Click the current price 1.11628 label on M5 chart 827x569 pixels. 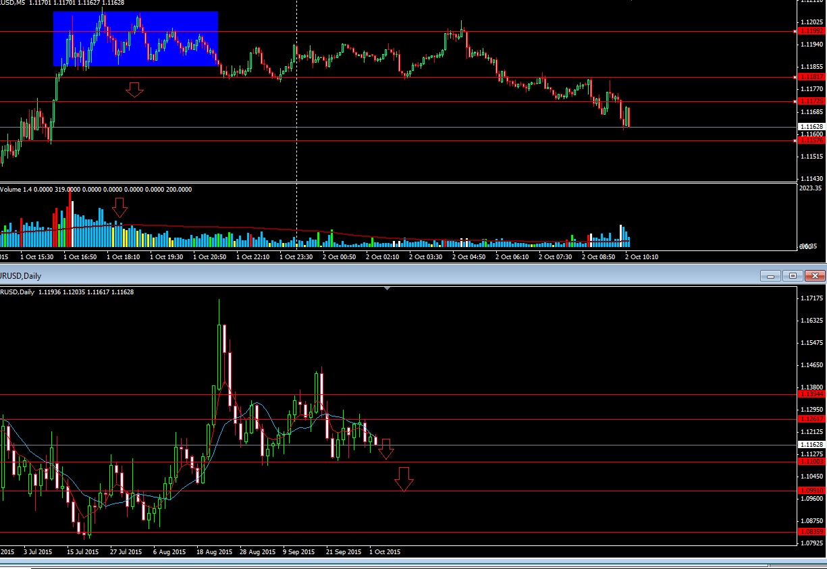(810, 127)
